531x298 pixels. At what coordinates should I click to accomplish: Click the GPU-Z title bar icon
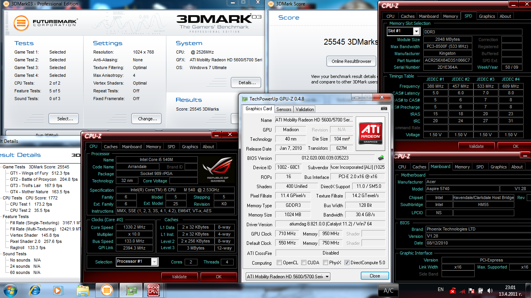(245, 99)
